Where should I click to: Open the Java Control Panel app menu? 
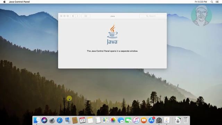click(19, 2)
